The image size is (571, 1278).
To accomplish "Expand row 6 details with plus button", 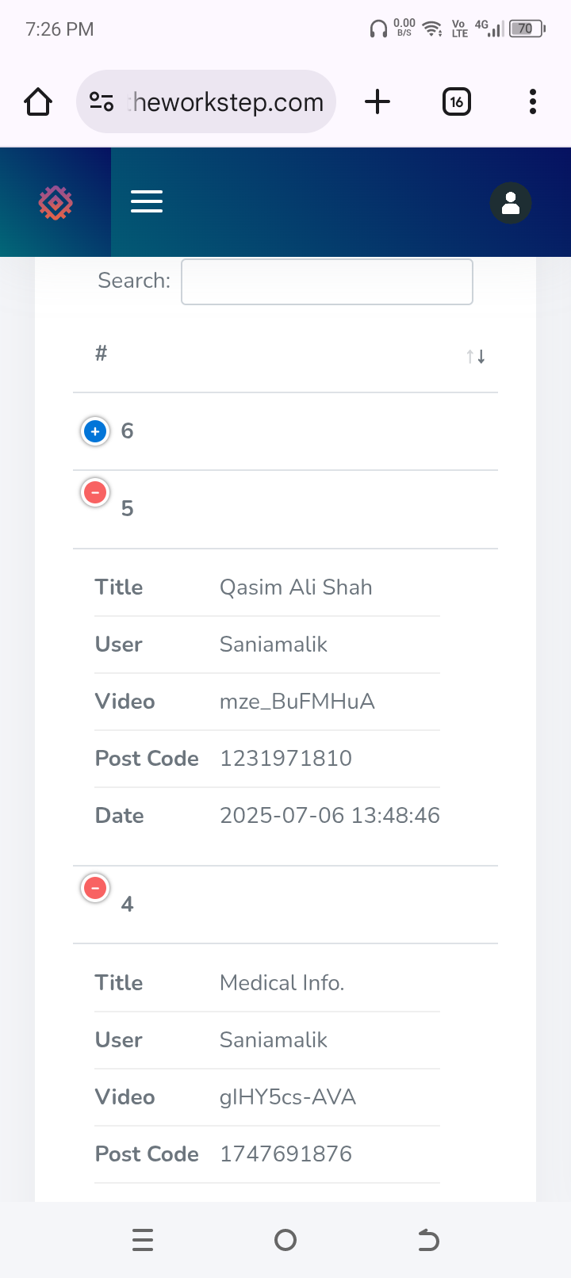I will pyautogui.click(x=95, y=431).
